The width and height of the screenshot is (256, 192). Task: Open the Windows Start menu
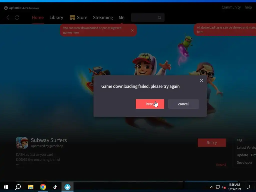(x=6, y=187)
